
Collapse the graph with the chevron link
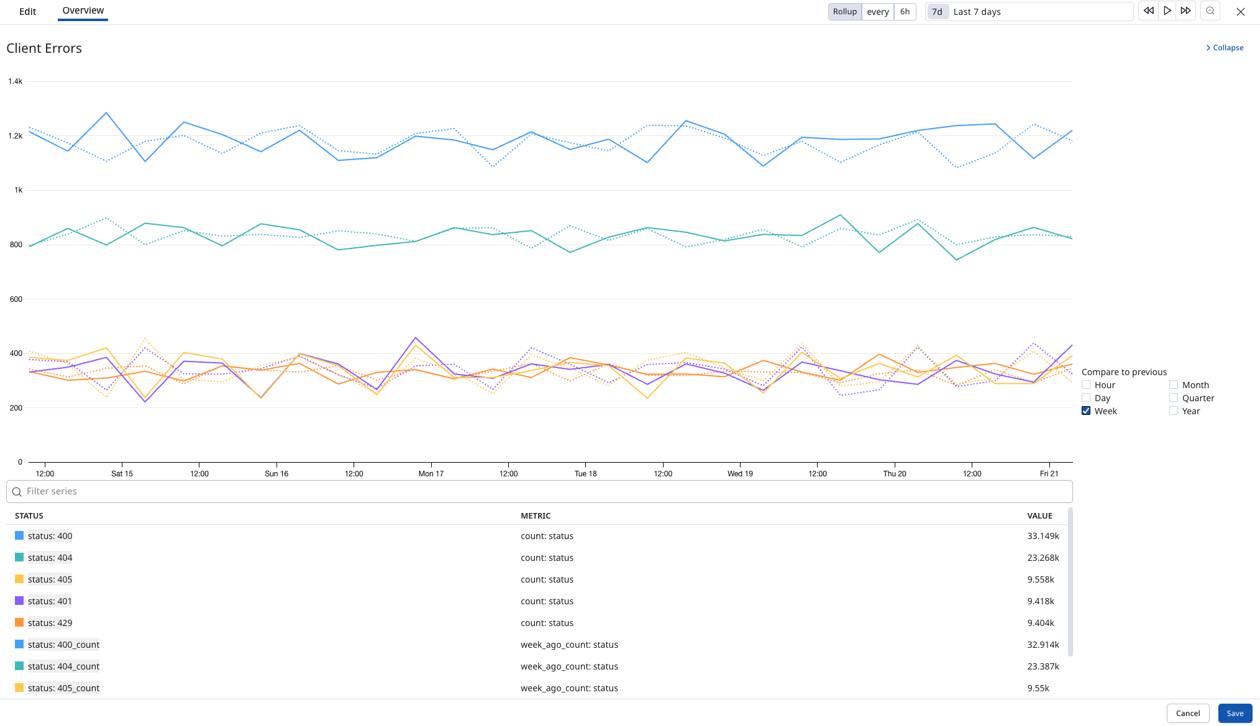pyautogui.click(x=1225, y=48)
